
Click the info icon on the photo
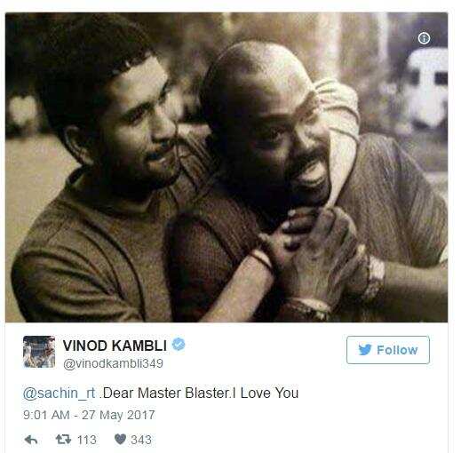[x=424, y=38]
